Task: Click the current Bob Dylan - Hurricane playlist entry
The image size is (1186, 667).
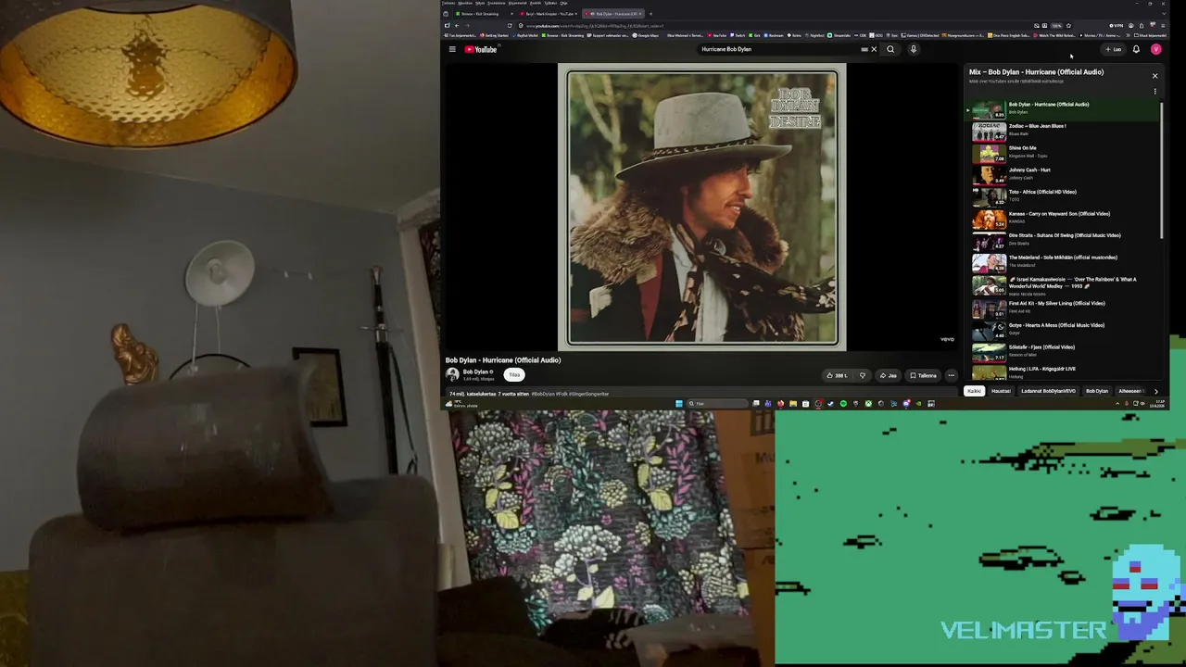Action: pyautogui.click(x=1064, y=108)
